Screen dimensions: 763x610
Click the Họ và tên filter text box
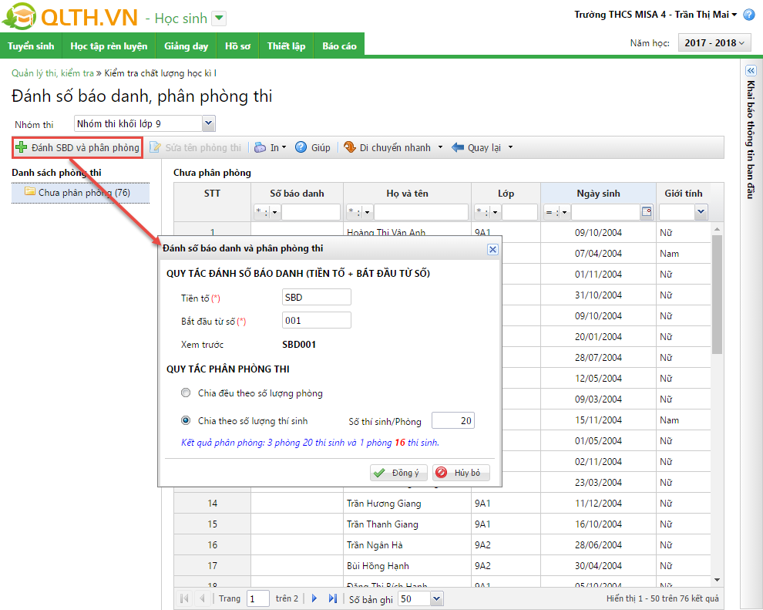pyautogui.click(x=422, y=212)
